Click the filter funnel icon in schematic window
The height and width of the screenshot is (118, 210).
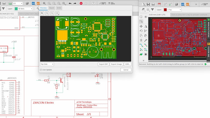(3, 9)
